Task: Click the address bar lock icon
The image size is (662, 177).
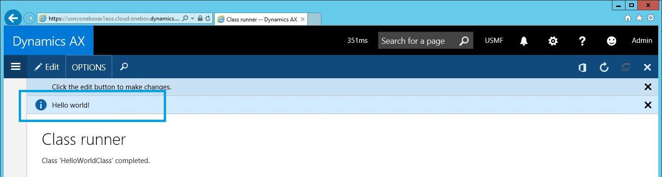Action: pos(200,19)
